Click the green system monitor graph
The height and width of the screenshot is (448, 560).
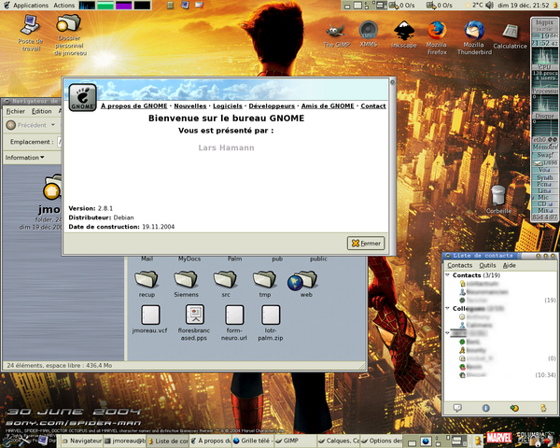(x=105, y=6)
